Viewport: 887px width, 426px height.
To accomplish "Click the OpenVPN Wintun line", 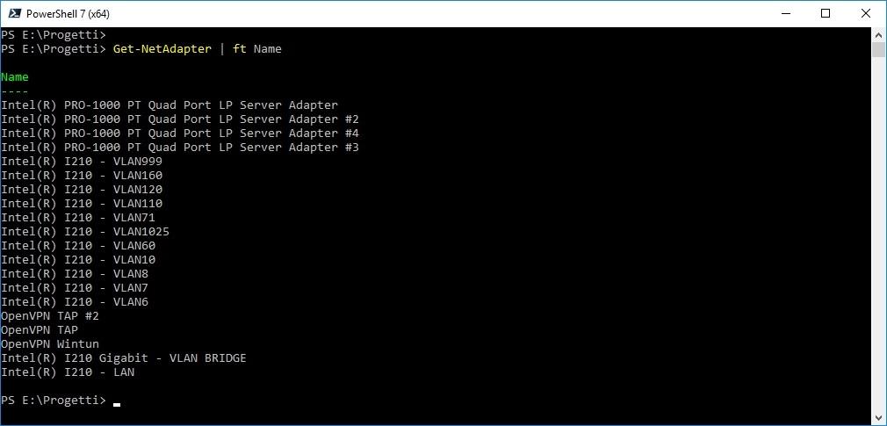I will (50, 344).
